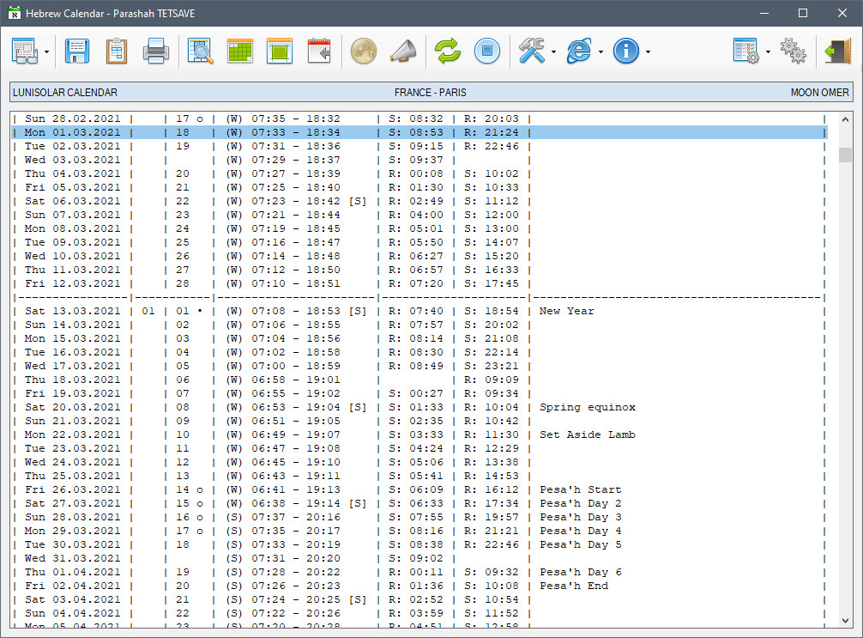The height and width of the screenshot is (638, 863).
Task: Click the MOON OMER header label
Action: [x=819, y=93]
